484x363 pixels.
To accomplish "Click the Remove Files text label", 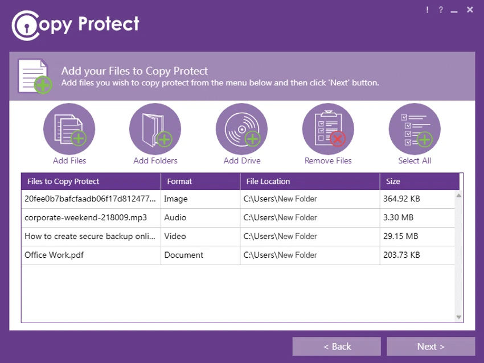I will [328, 160].
